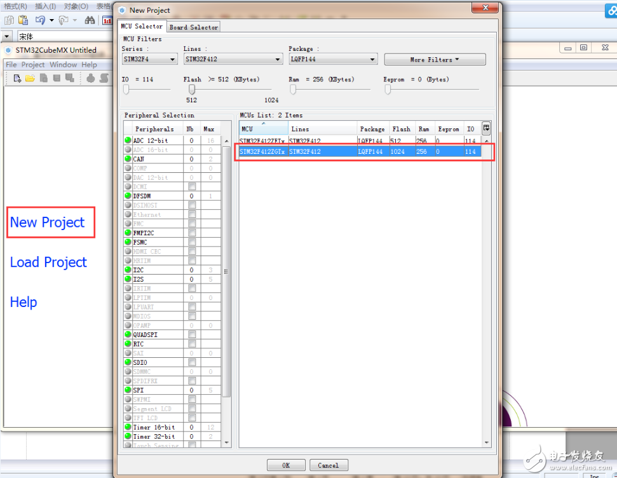Screen dimensions: 617x478
Task: Select the MCU Selector tab
Action: 142,26
